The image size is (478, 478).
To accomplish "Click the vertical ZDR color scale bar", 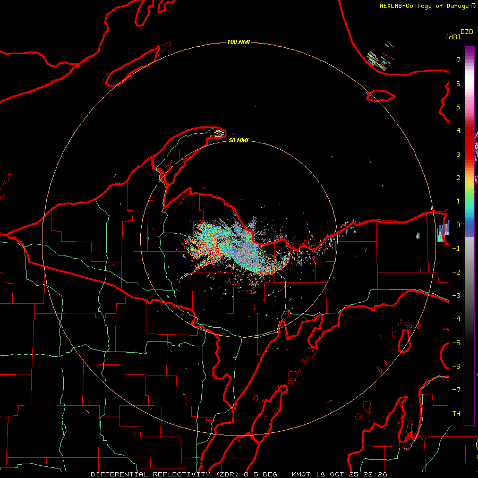I will (x=469, y=236).
